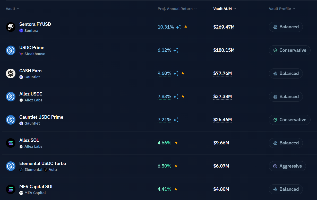Click the PYUSD token icon for Sentora PYUSD

(x=11, y=27)
